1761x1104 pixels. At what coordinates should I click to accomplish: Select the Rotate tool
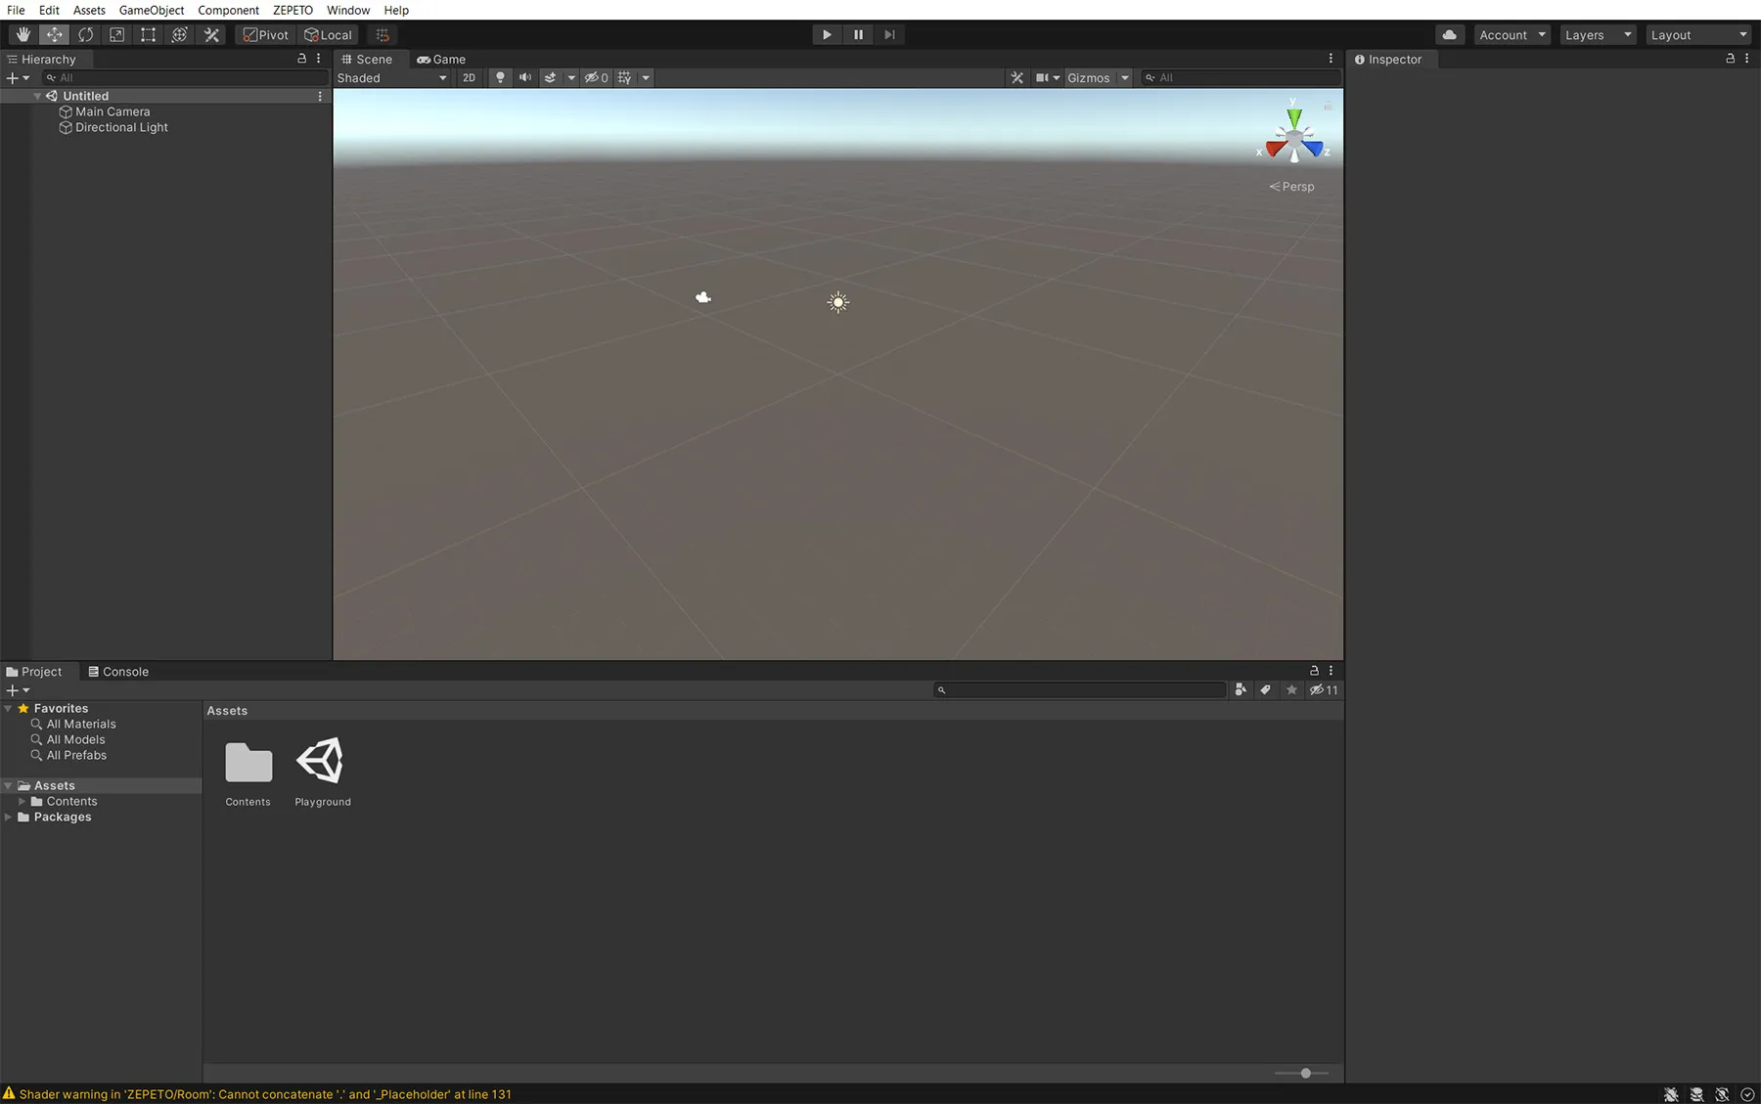pyautogui.click(x=85, y=34)
